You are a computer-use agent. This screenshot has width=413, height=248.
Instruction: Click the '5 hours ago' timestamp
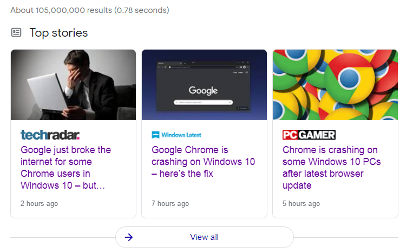(301, 203)
